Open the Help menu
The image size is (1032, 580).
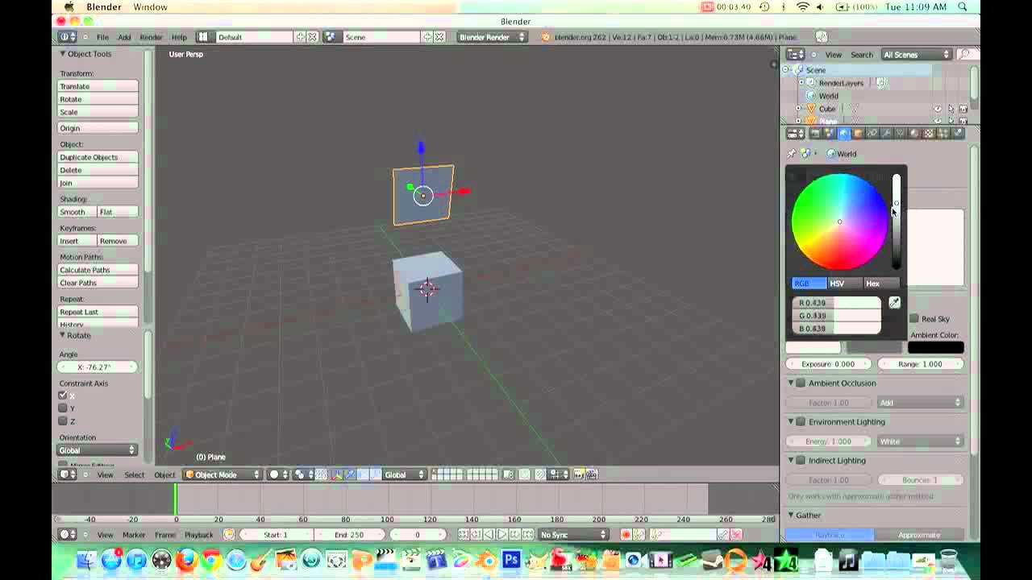point(179,37)
